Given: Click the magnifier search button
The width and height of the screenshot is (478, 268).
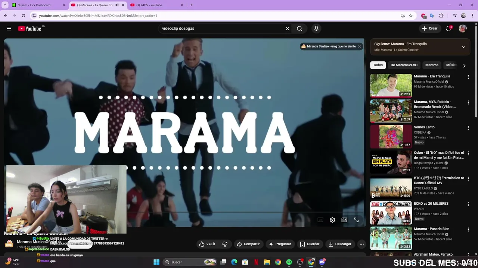Looking at the screenshot, I should click(x=299, y=28).
